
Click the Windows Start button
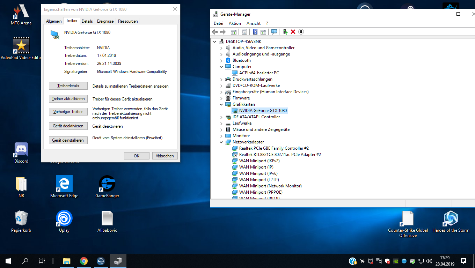tap(8, 261)
